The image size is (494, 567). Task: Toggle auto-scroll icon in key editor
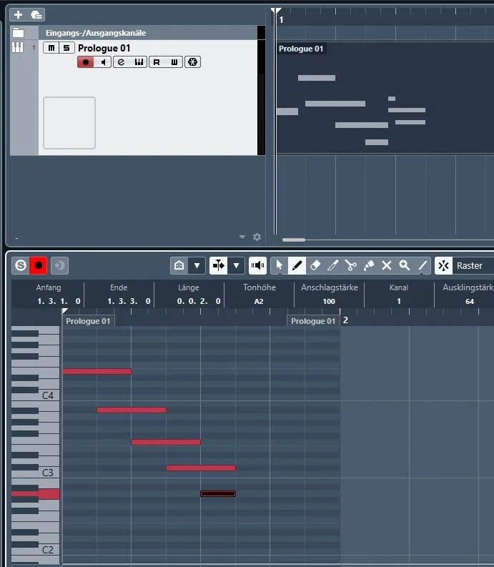(x=219, y=265)
